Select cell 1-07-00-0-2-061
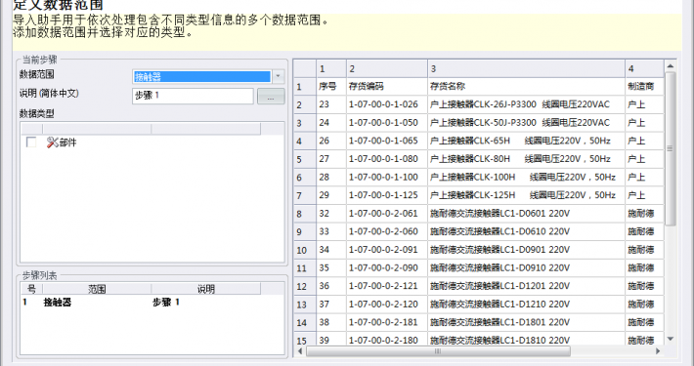Image resolution: width=694 pixels, height=366 pixels. pos(387,213)
